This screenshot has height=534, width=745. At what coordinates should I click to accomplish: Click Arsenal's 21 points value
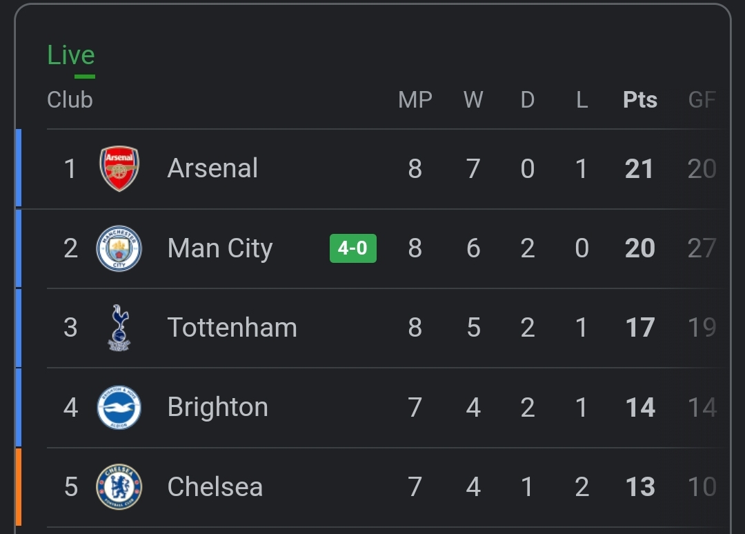coord(639,169)
